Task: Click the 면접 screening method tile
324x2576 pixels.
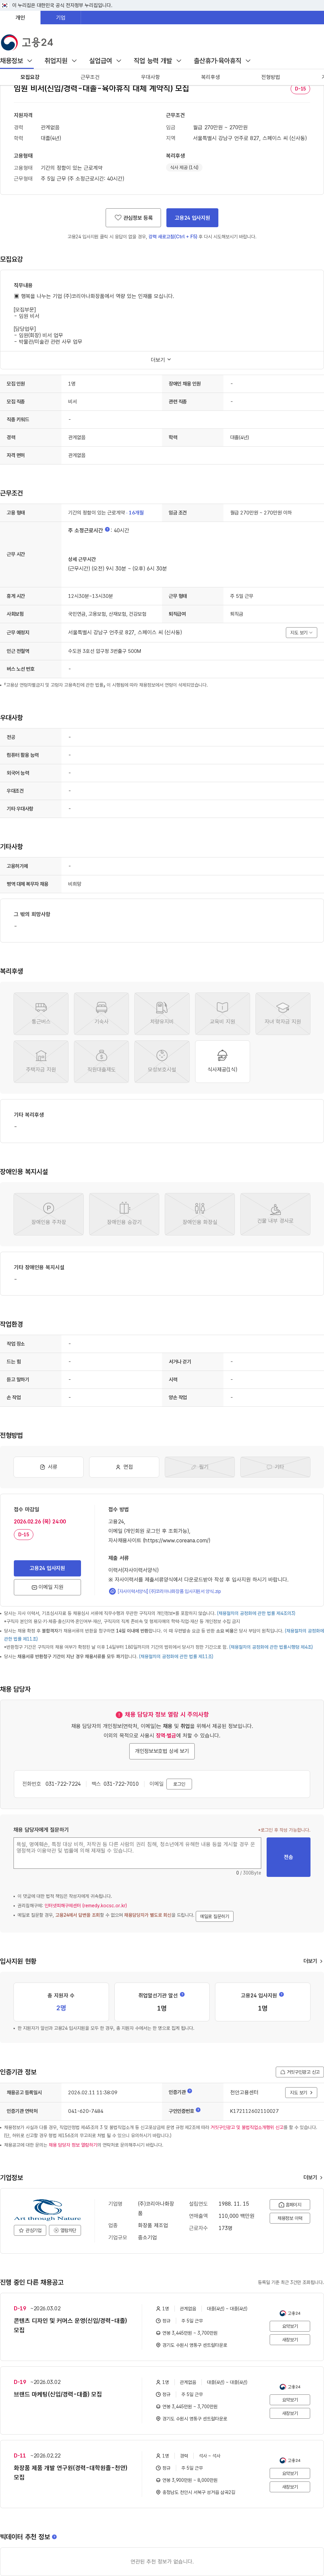Action: 124,1467
